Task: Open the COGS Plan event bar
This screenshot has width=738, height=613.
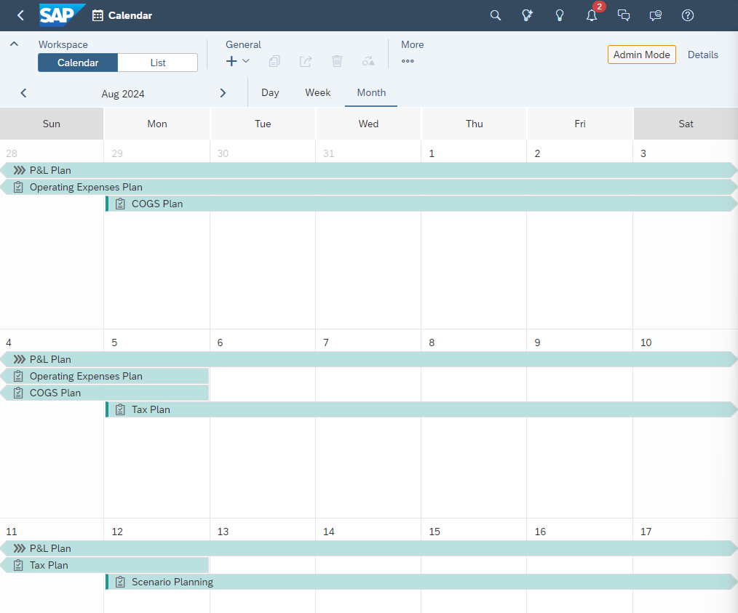Action: coord(156,204)
